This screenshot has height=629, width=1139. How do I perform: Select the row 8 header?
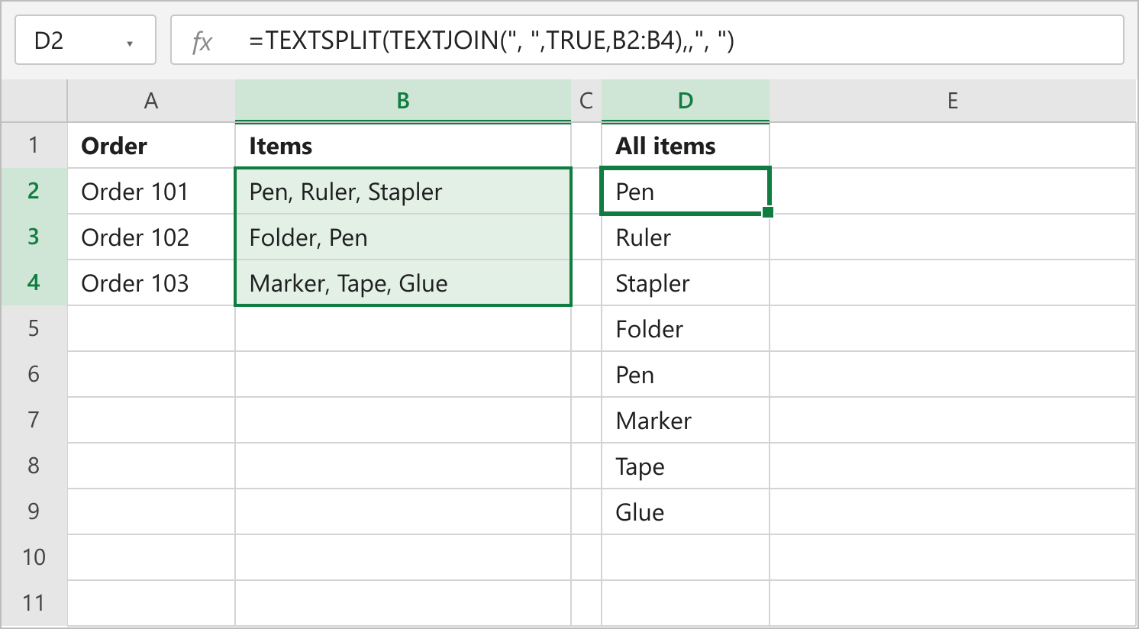(x=34, y=466)
